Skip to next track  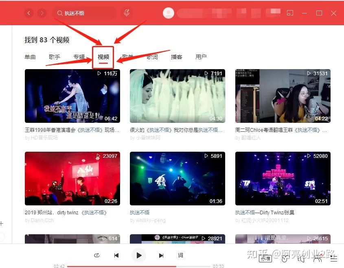[161, 255]
